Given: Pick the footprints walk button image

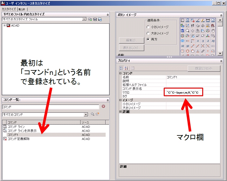Looking at the screenshot, I should (x=193, y=25).
